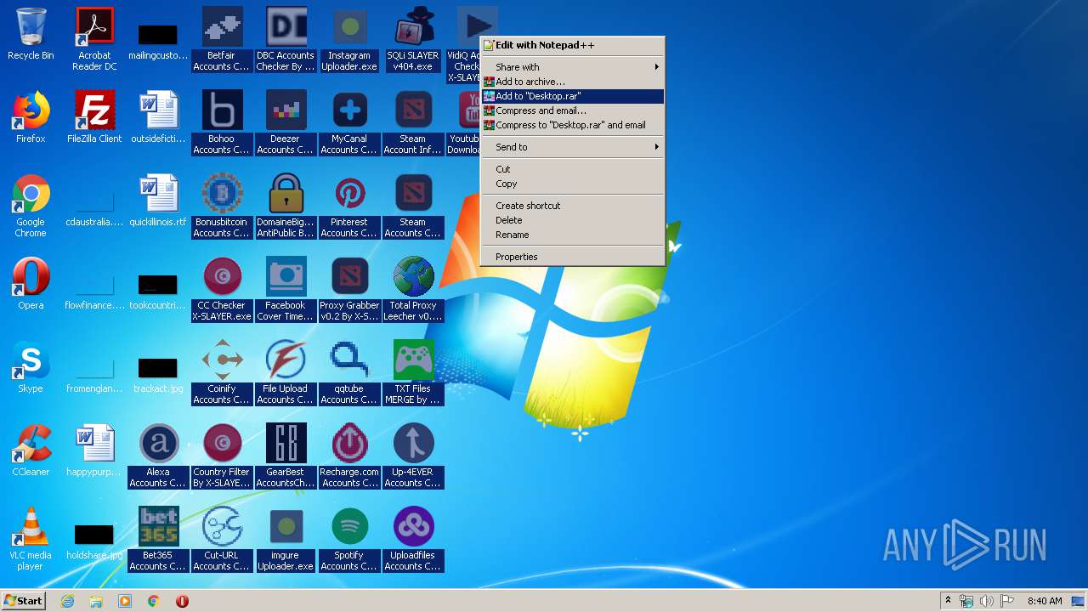Select Proxy Grabber v0.2 icon
This screenshot has width=1088, height=612.
[349, 289]
